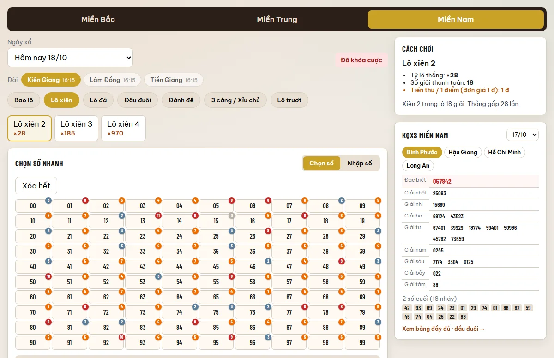Pick the Lô xiên 4 ×970 option
554x358 pixels.
coord(123,128)
